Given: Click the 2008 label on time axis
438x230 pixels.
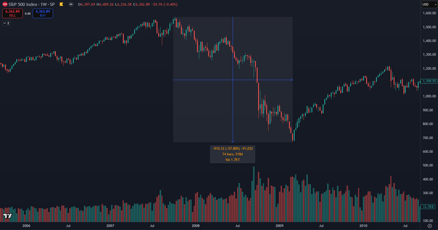Looking at the screenshot, I should (196, 226).
